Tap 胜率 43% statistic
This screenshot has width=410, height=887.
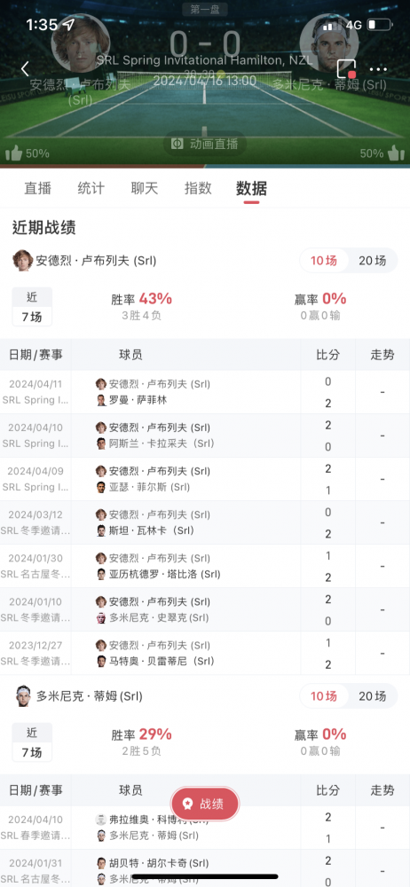[x=142, y=299]
